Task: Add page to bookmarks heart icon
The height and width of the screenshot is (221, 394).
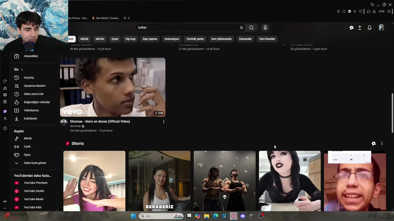Action: (x=360, y=11)
